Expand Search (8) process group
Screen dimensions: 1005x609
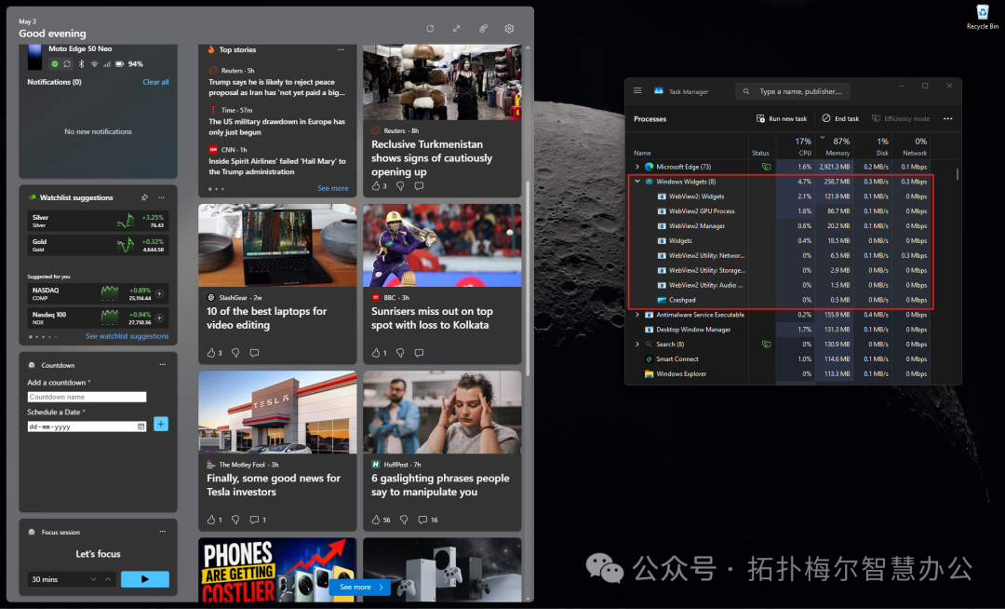[x=637, y=345]
